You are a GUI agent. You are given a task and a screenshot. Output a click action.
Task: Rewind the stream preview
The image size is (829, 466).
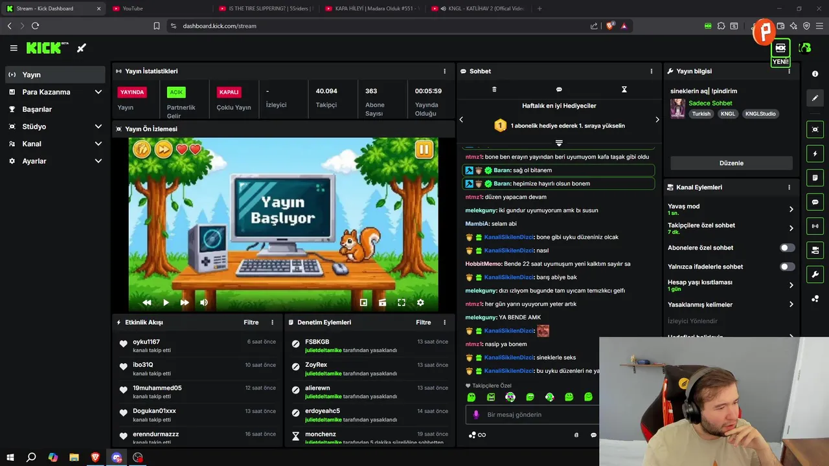click(x=147, y=302)
